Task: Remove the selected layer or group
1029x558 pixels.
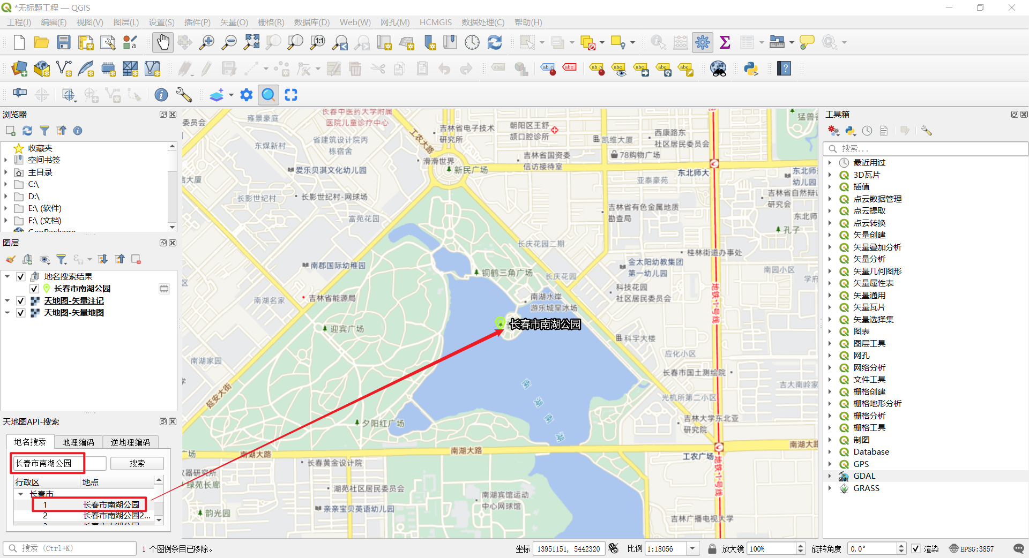Action: 136,260
